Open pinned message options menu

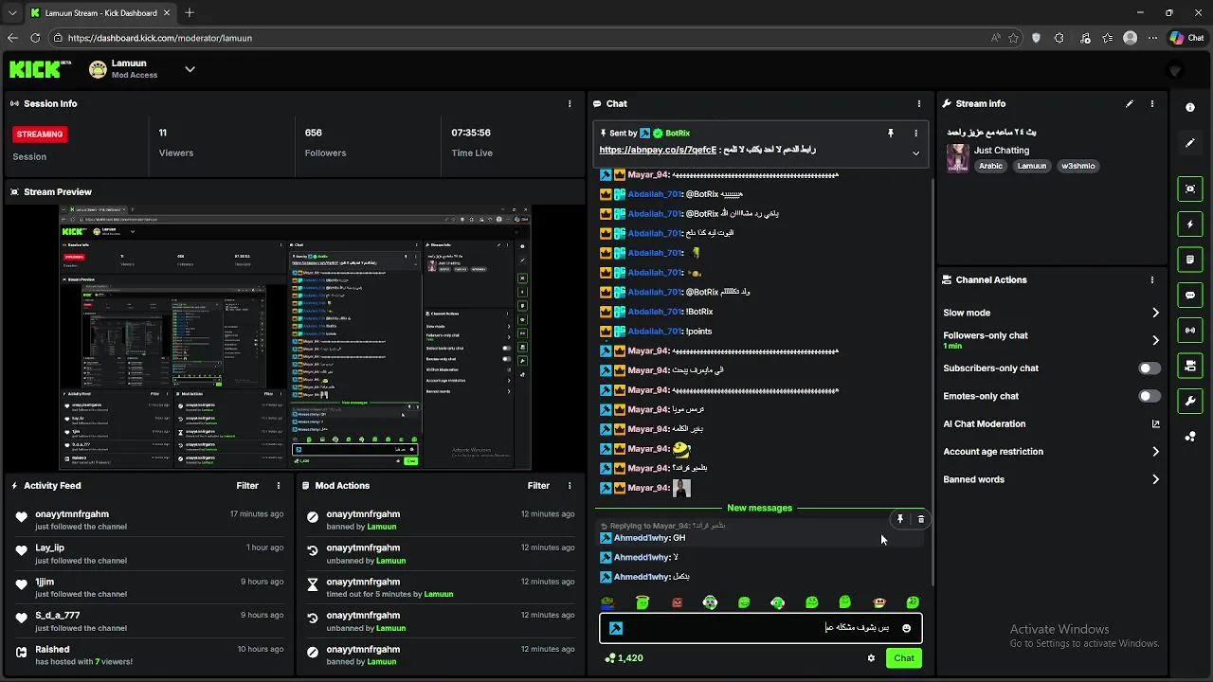pos(915,134)
